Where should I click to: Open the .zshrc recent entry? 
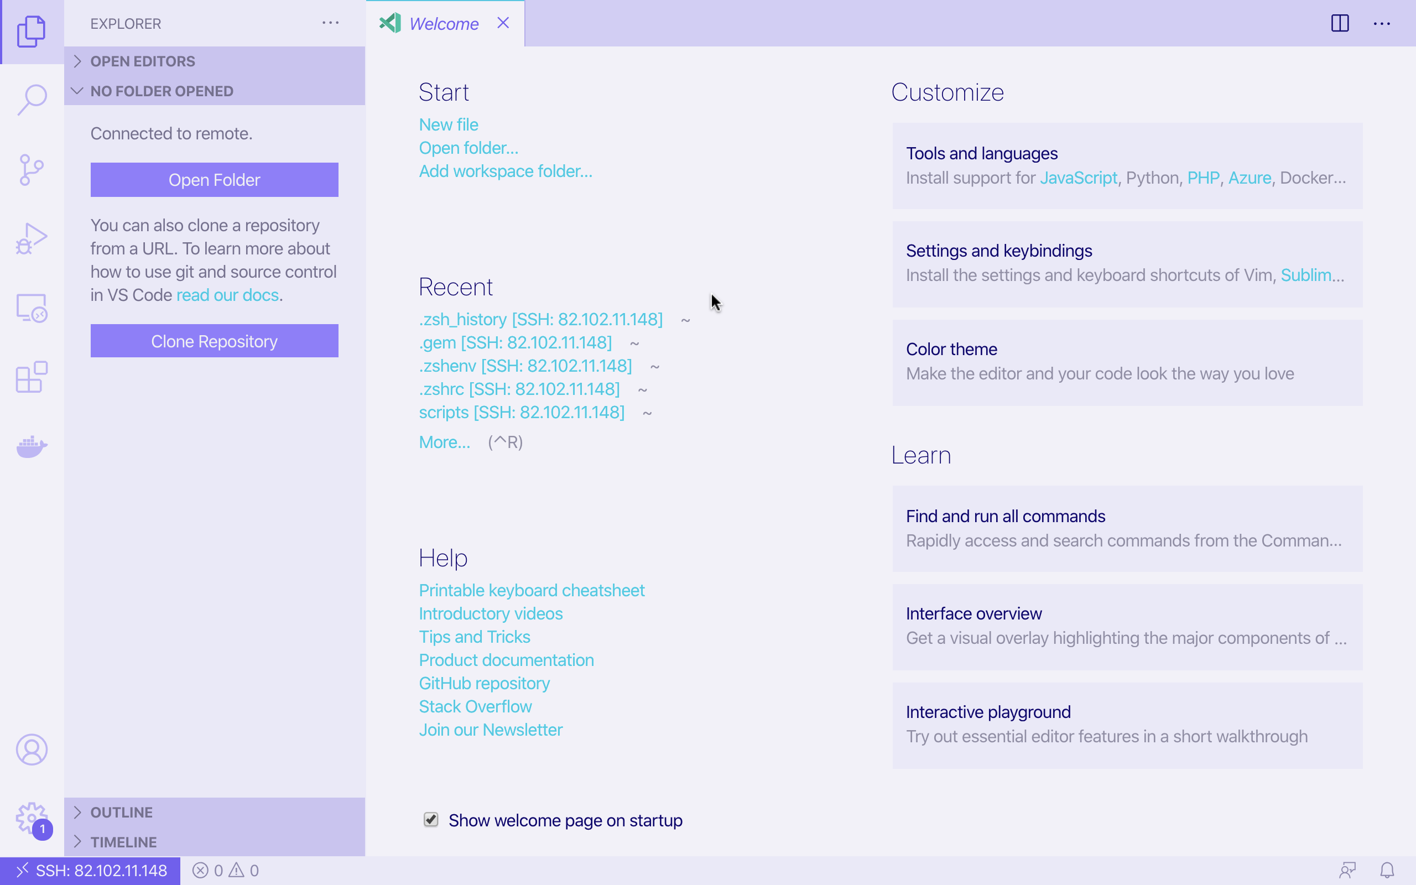coord(519,389)
